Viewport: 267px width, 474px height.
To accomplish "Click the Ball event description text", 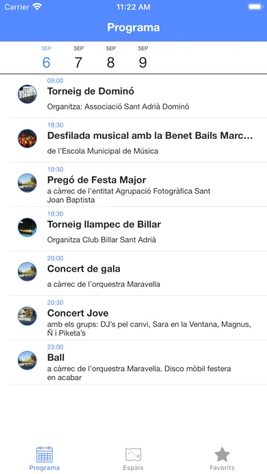I will pyautogui.click(x=139, y=373).
